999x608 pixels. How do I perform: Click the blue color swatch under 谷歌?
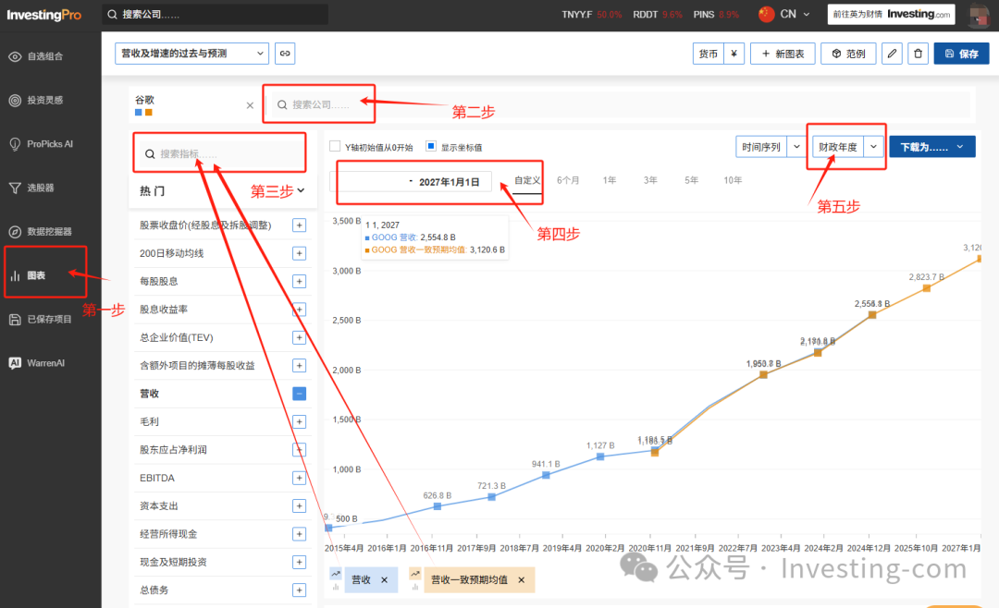coord(138,113)
